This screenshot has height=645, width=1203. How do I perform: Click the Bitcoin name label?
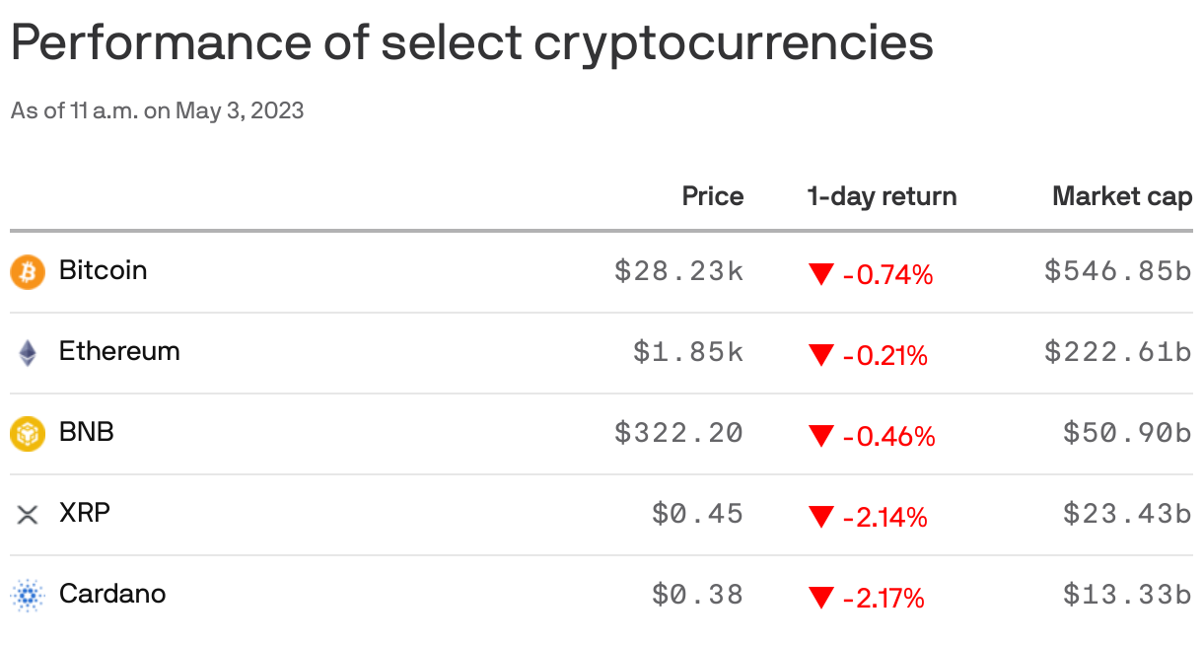(103, 270)
